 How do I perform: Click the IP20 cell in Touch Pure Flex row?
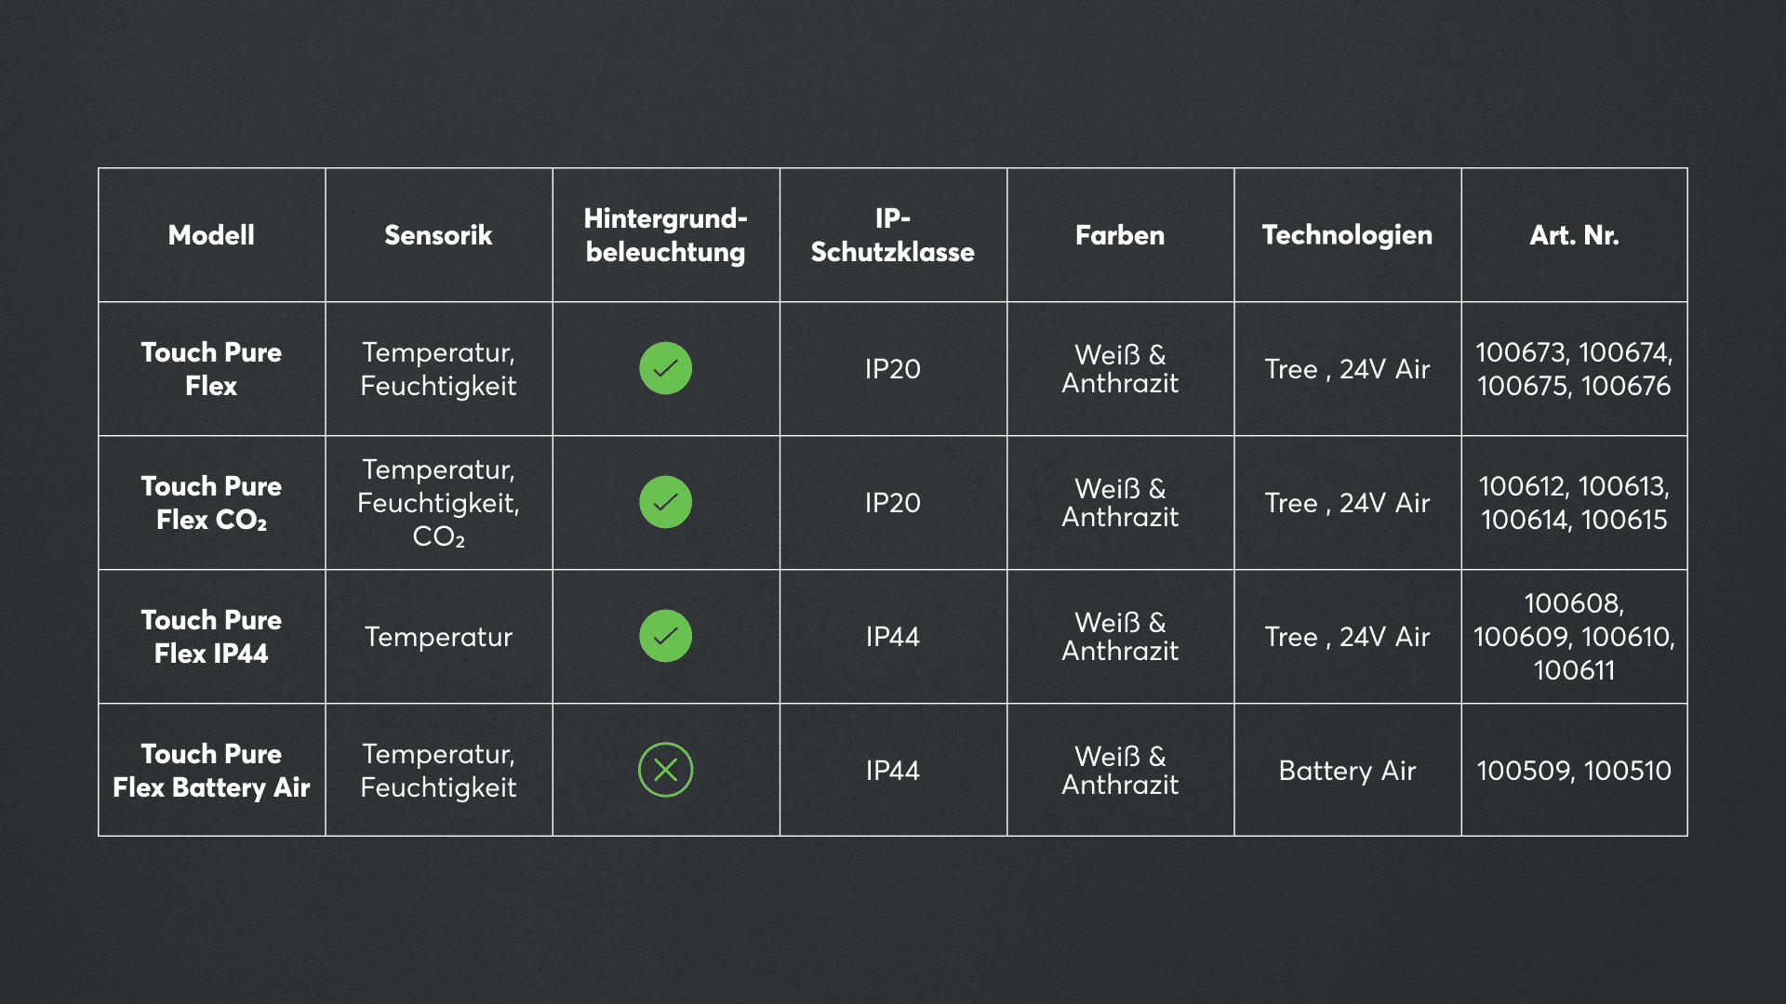point(892,369)
